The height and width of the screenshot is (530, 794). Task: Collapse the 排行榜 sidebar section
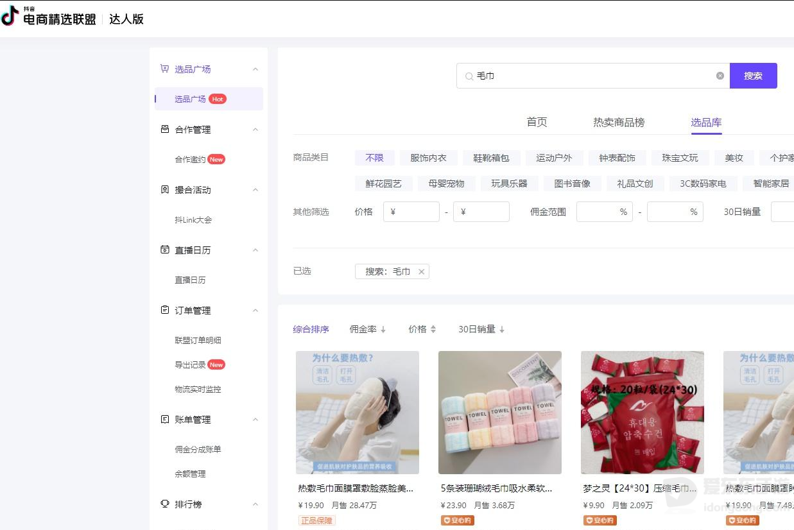(255, 504)
